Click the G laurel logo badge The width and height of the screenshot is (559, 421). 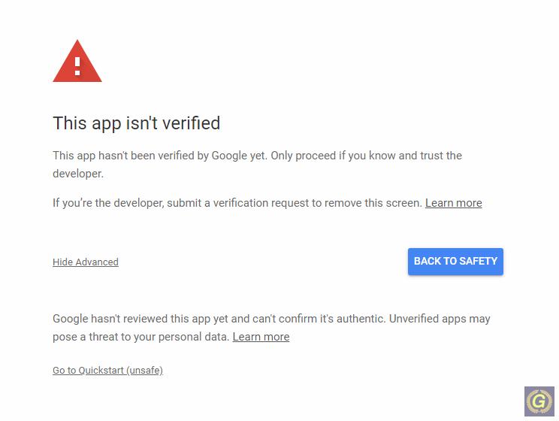539,401
